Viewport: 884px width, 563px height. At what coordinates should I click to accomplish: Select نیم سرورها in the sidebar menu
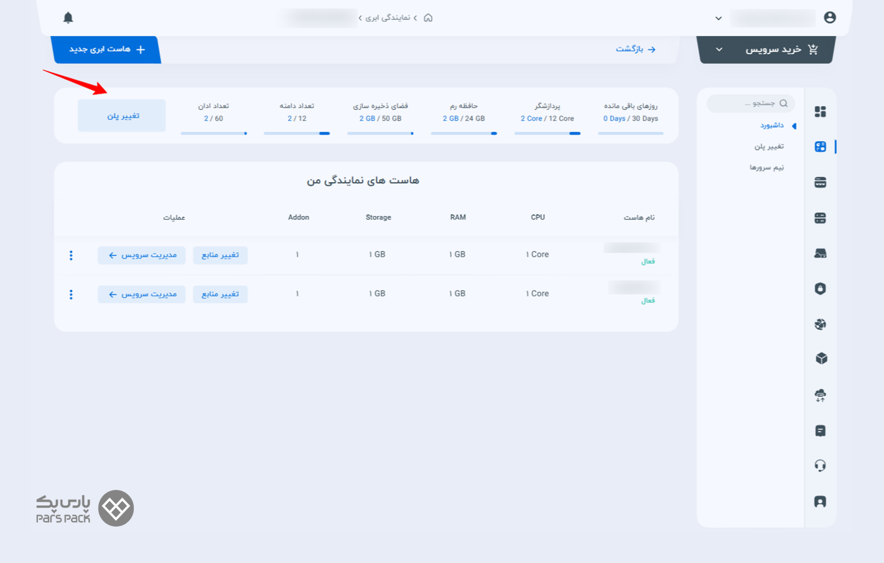click(x=766, y=167)
